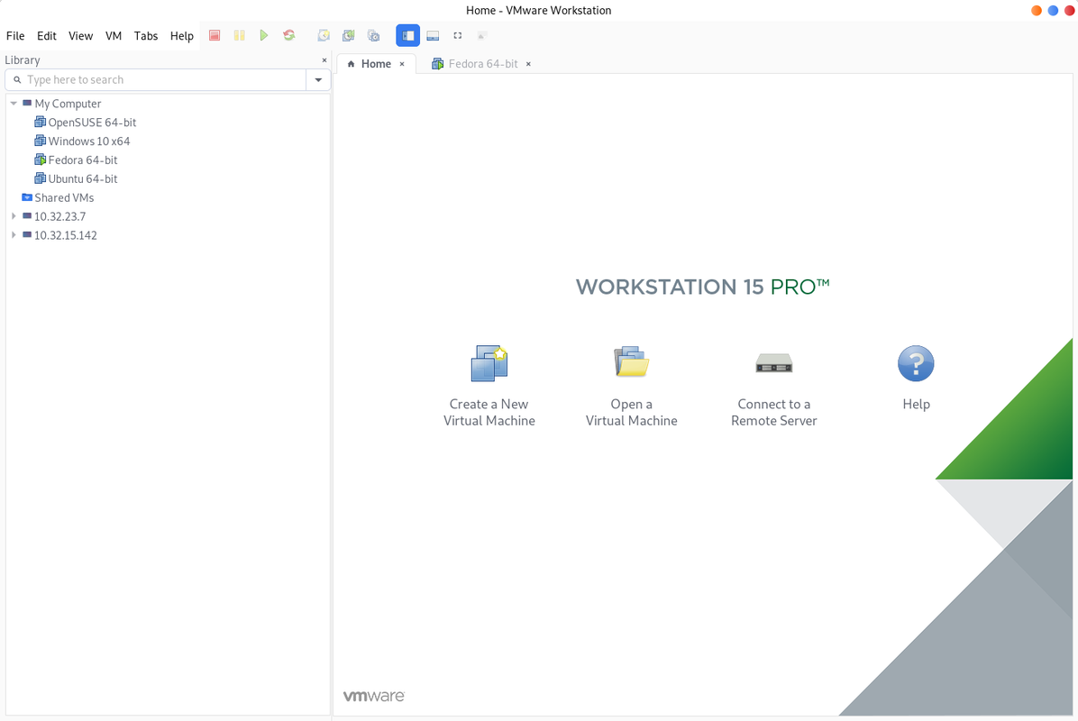
Task: Open the File menu
Action: point(15,36)
